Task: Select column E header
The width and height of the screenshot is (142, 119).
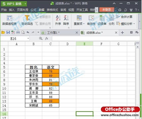Action: pos(84,44)
